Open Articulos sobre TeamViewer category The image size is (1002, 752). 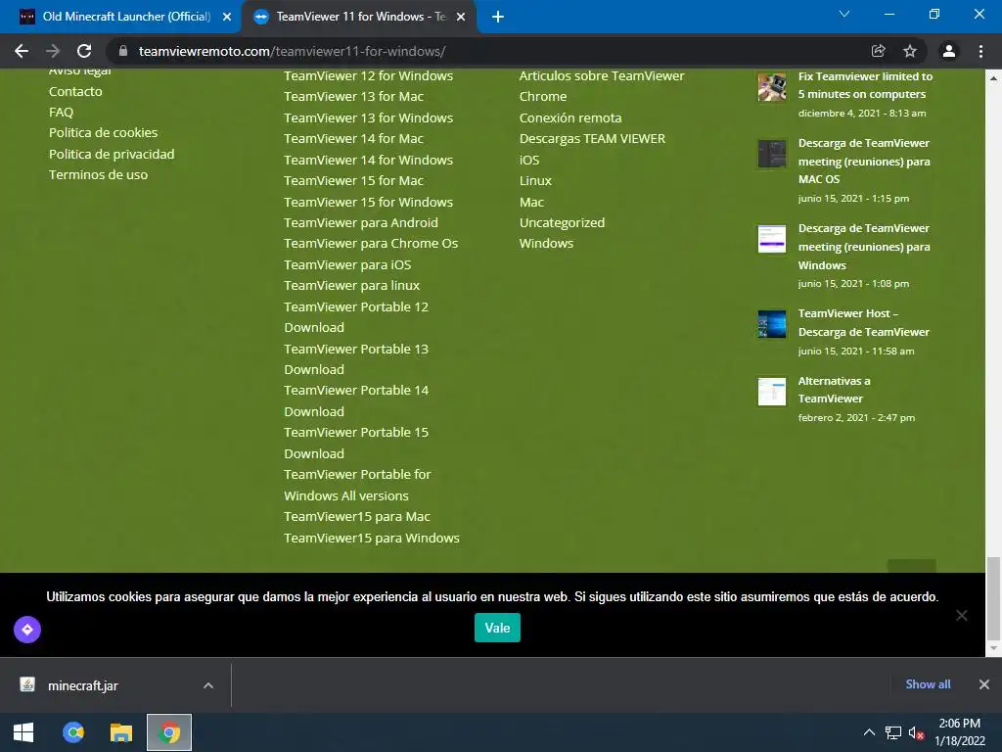coord(602,75)
